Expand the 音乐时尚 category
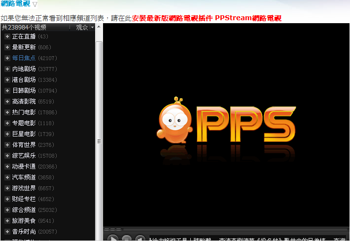This screenshot has width=350, height=241. (7, 232)
